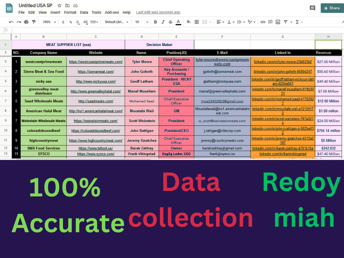Image resolution: width=344 pixels, height=258 pixels.
Task: Select the Paint format tool
Action: coord(34,22)
